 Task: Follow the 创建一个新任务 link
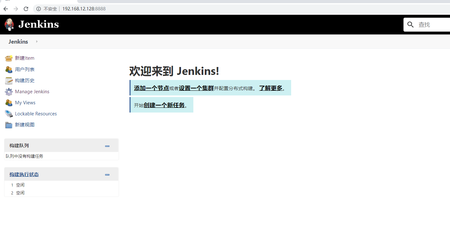164,105
